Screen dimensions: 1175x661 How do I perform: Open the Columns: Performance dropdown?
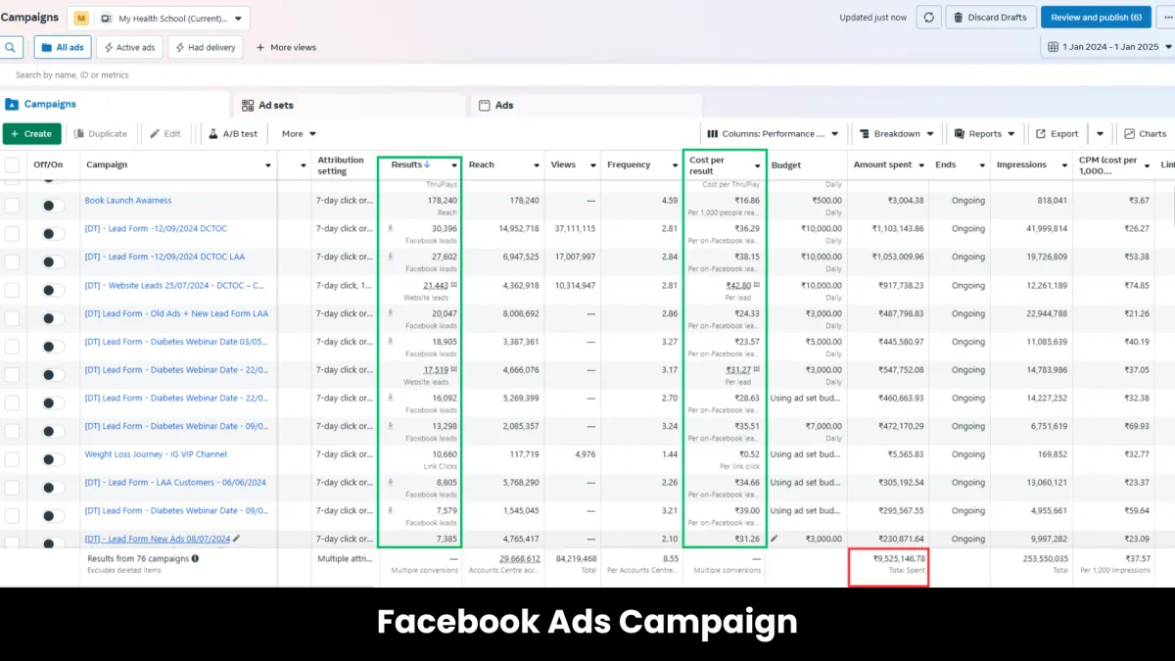tap(774, 134)
